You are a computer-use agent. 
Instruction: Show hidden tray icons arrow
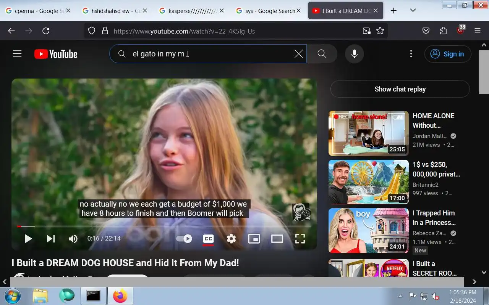pos(400,296)
